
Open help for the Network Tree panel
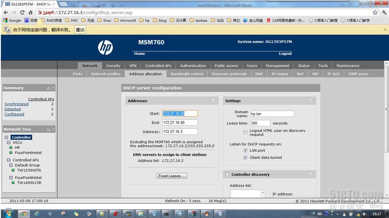(53, 129)
